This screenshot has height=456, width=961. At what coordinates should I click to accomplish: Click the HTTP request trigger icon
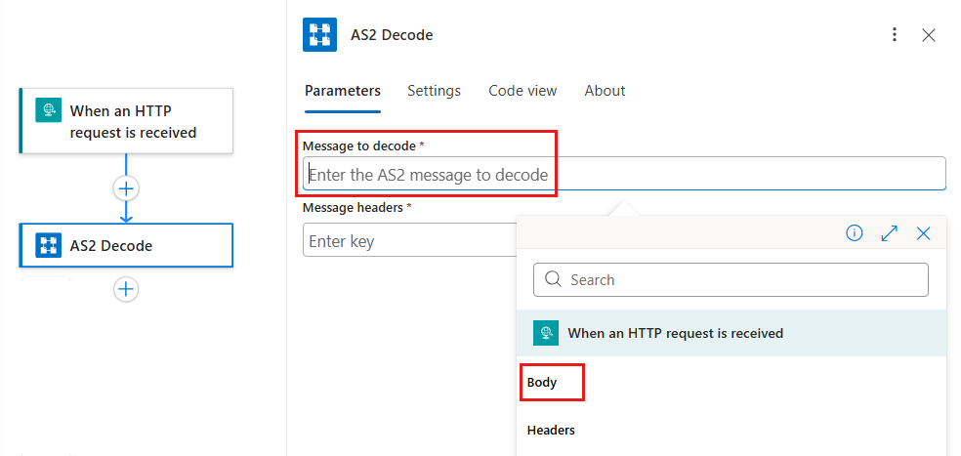(x=49, y=110)
